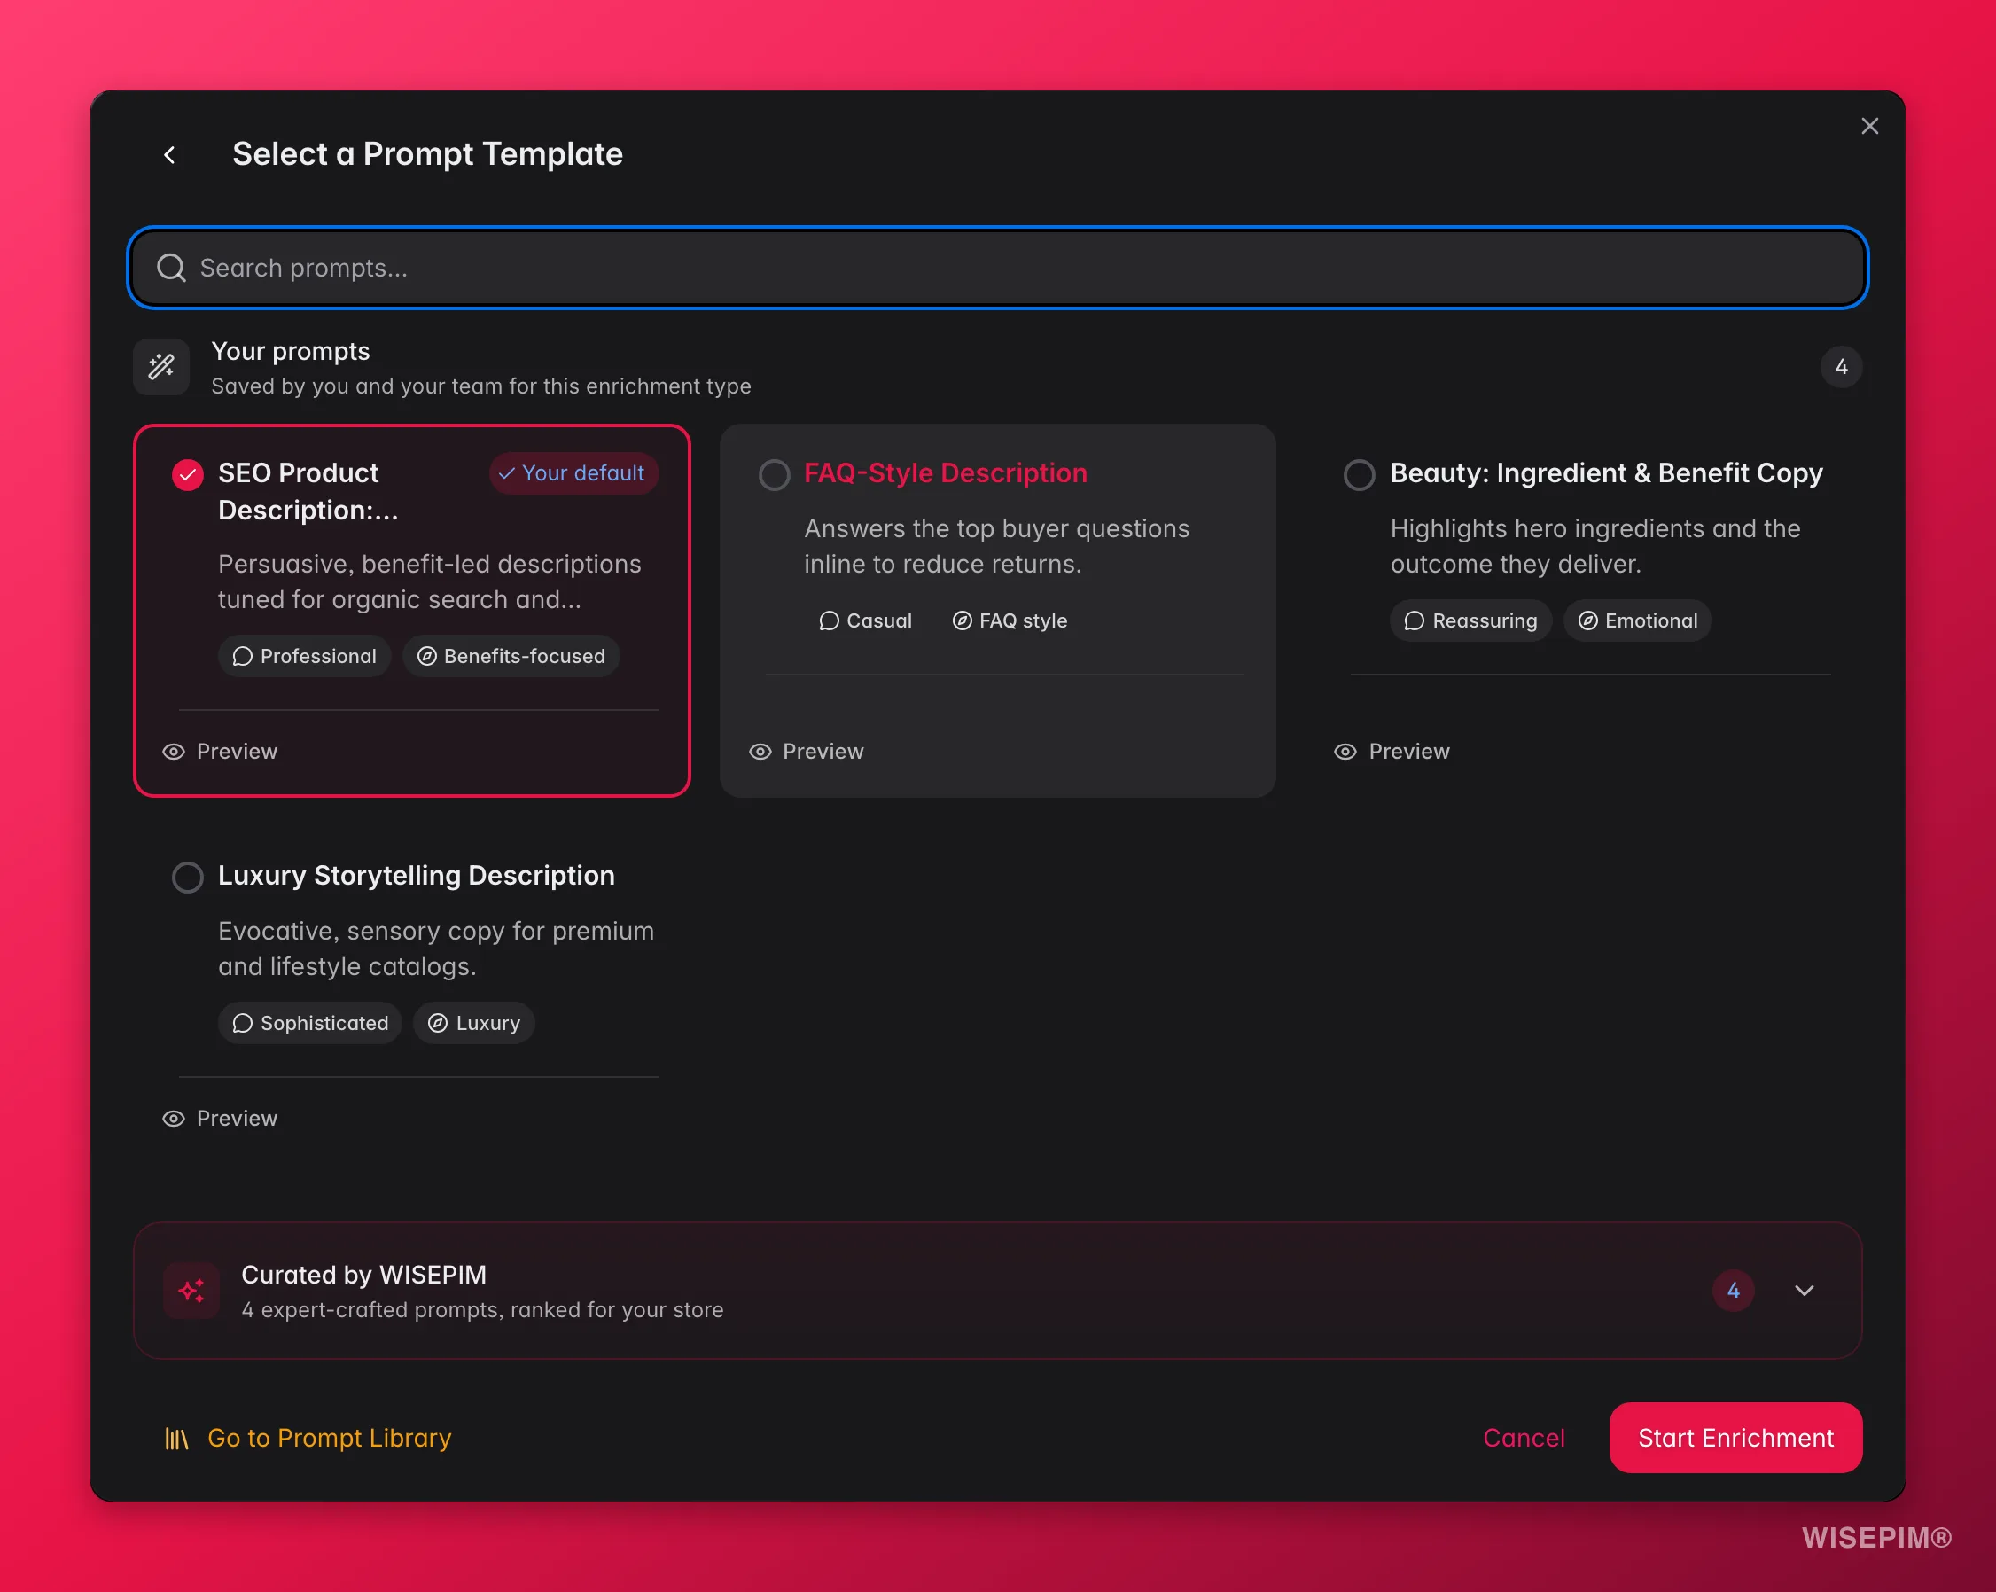Click the SEO Product Description title
The width and height of the screenshot is (1996, 1592).
pos(308,492)
